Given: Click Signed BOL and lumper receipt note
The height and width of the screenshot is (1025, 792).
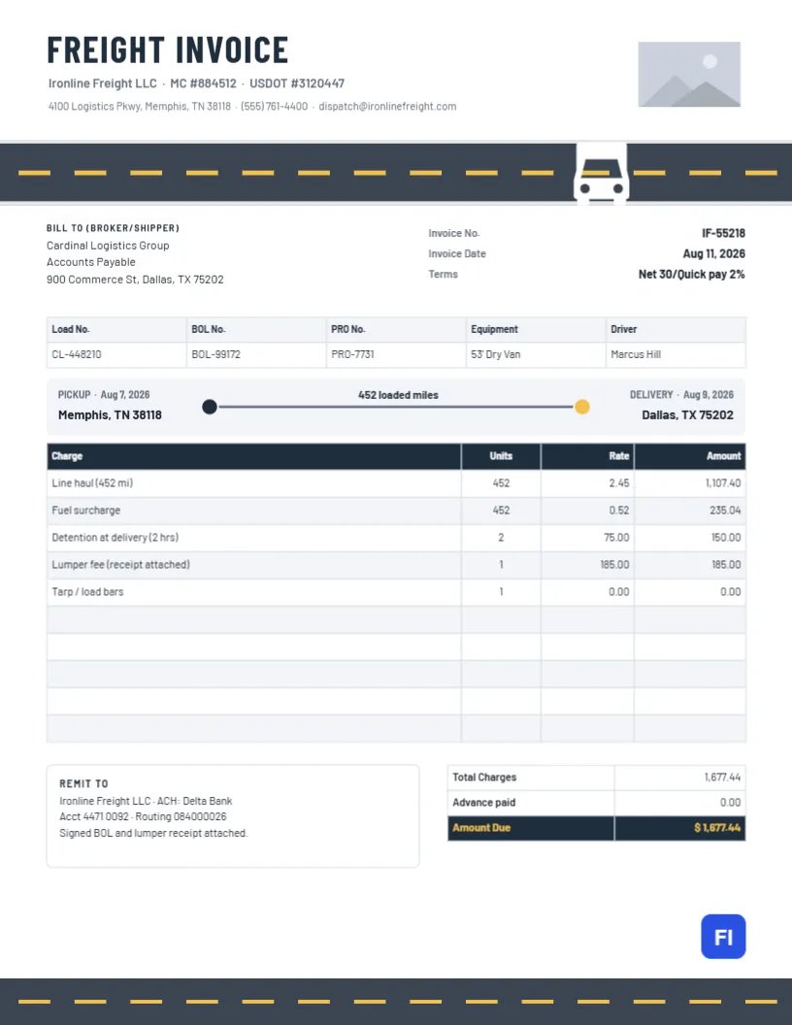Looking at the screenshot, I should tap(153, 833).
